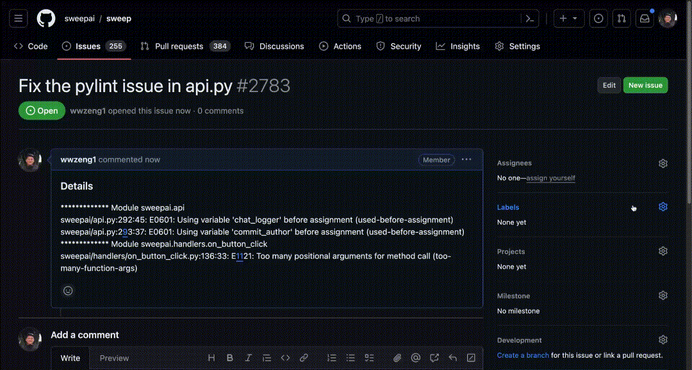Open the comment three-dot options menu
This screenshot has width=692, height=370.
coord(466,159)
